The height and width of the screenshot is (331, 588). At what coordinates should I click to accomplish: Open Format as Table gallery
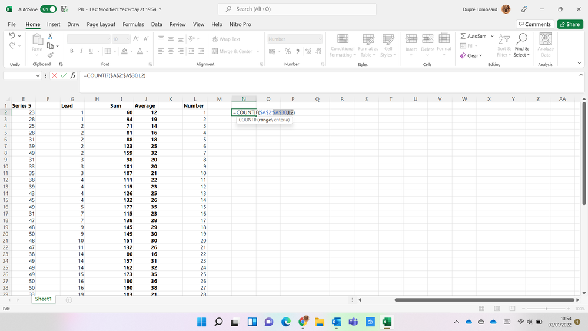coord(368,45)
